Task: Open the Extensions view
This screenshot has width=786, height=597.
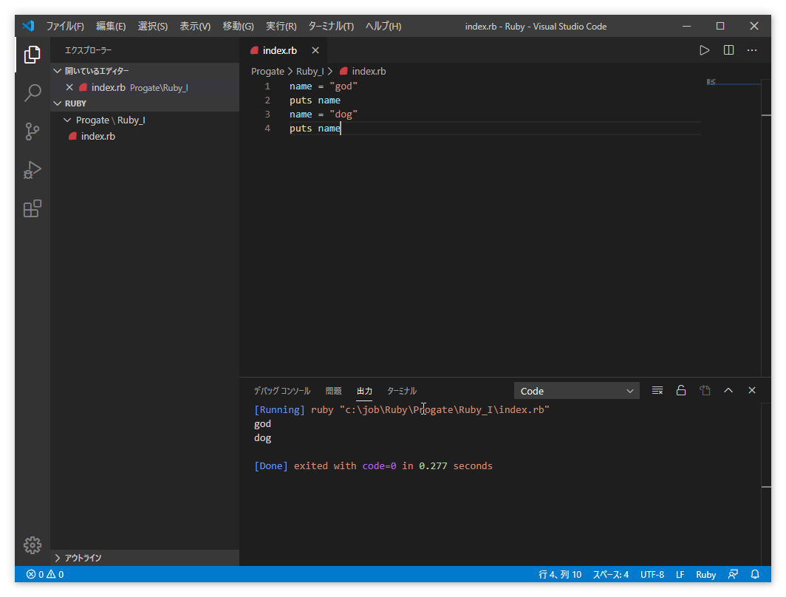Action: [32, 208]
